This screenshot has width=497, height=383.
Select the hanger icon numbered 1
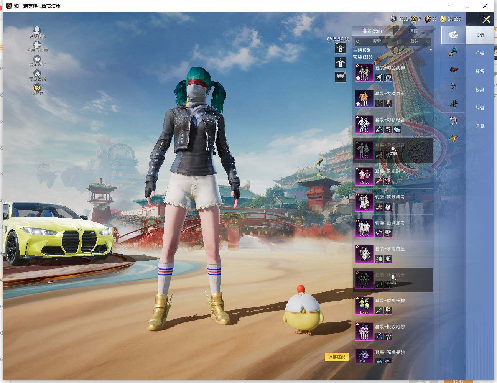(340, 62)
